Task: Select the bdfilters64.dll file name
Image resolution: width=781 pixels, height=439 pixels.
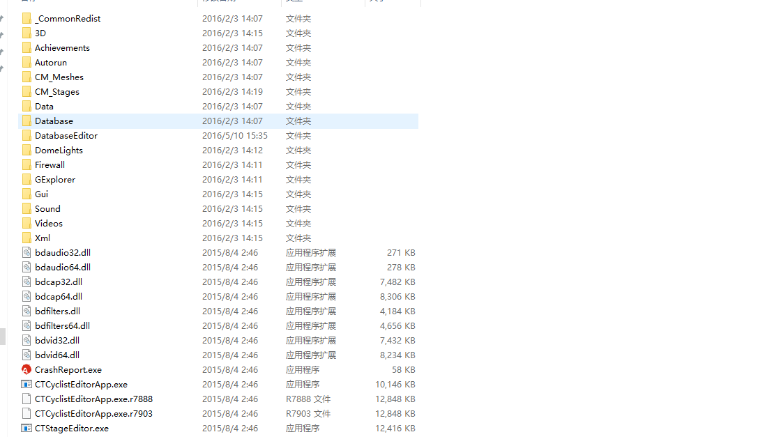Action: click(x=62, y=326)
